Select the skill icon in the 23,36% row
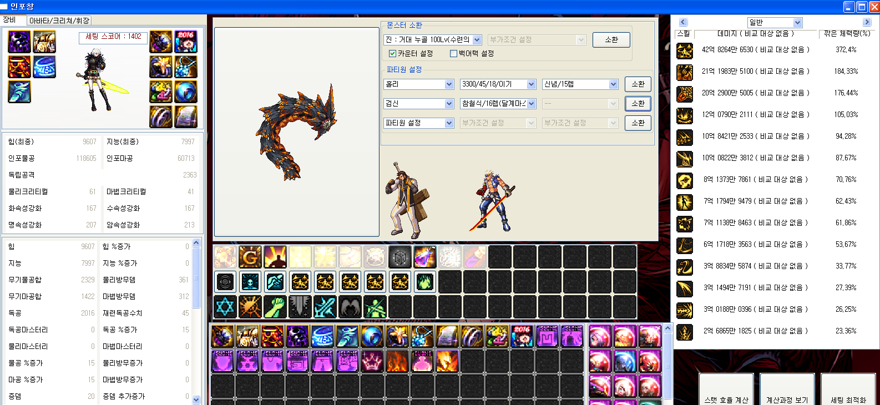This screenshot has width=880, height=405. [685, 332]
